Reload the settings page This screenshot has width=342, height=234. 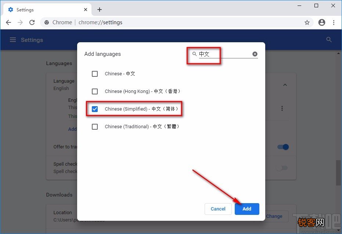[x=32, y=22]
